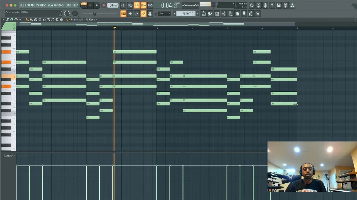Image resolution: width=357 pixels, height=200 pixels.
Task: Click the scissors audio editor icon
Action: tap(259, 5)
